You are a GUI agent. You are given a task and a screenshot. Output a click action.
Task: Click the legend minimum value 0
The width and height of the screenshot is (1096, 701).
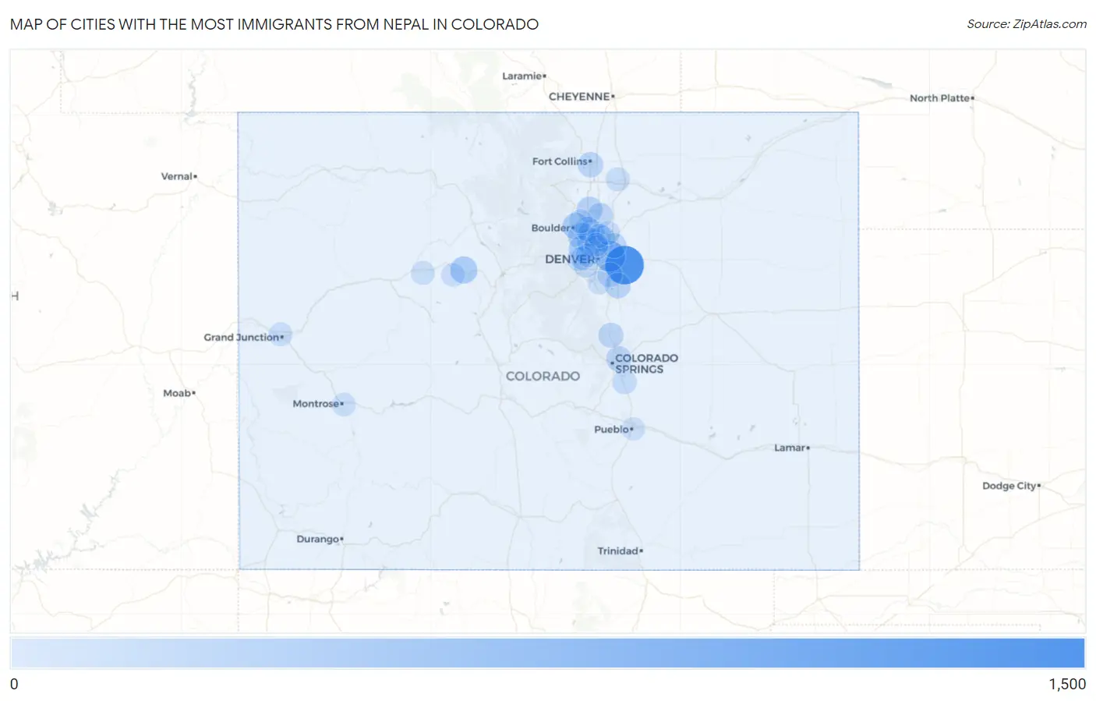14,684
